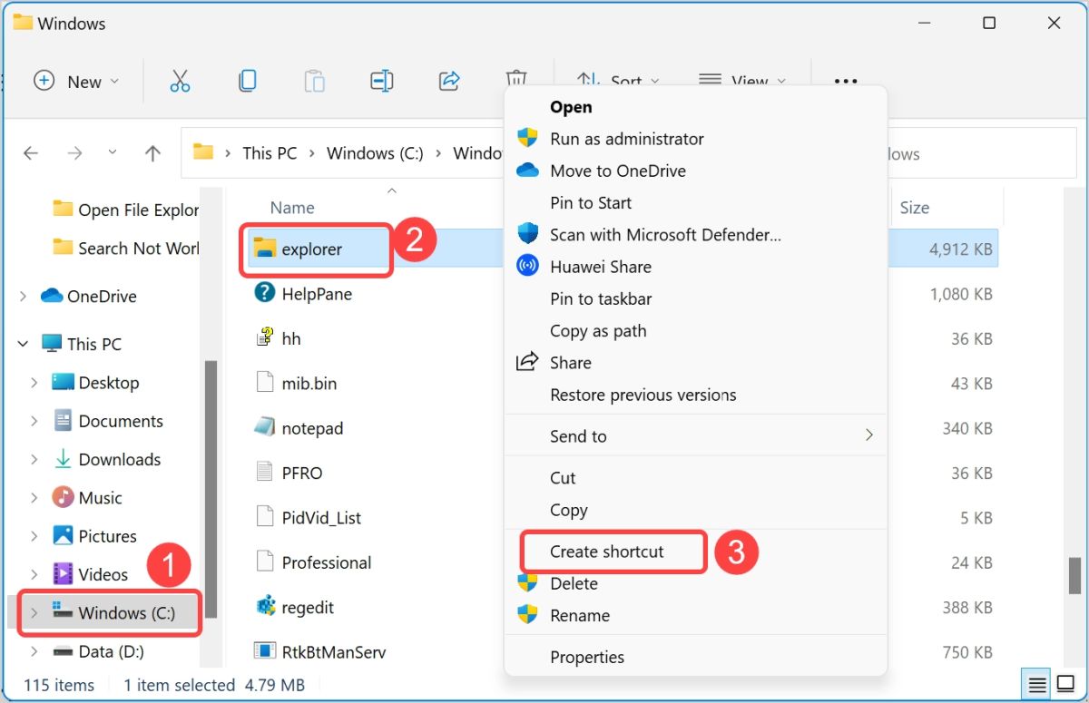
Task: Expand the Downloads tree node
Action: (x=34, y=459)
